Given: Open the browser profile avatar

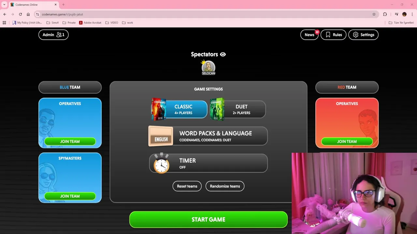Looking at the screenshot, I should 404,14.
